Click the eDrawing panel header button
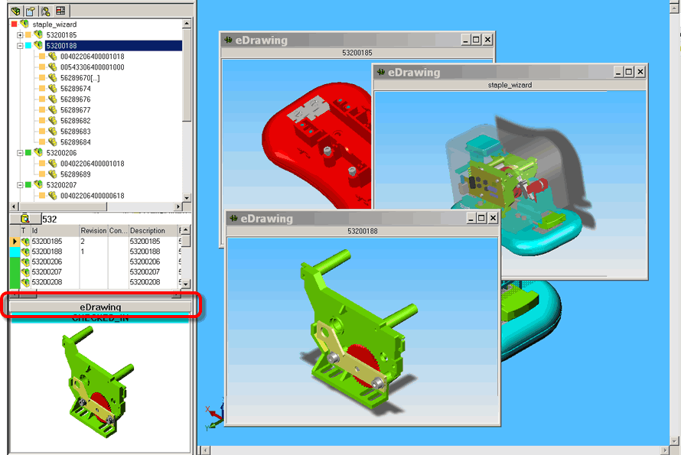Viewport: 681px width, 455px height. 100,307
